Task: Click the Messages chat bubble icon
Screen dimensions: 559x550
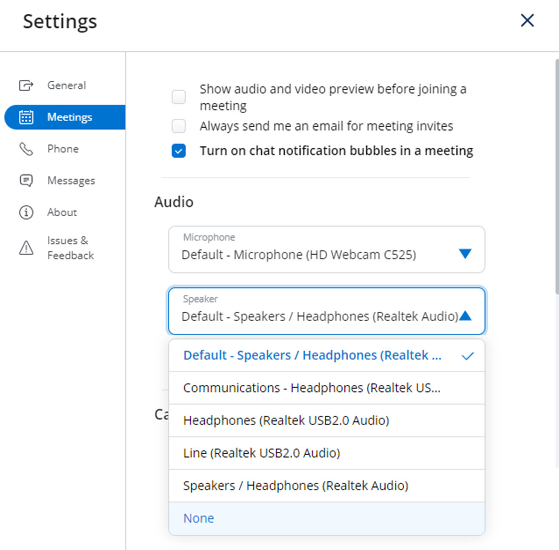Action: 26,181
